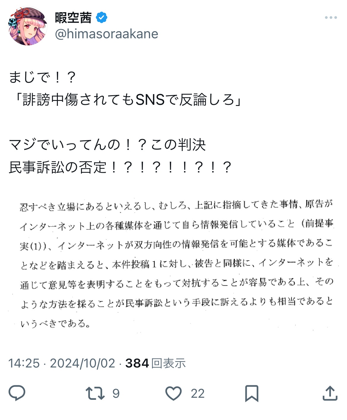The image size is (347, 420).
Task: Click the マジでいってんの！？この判決 line
Action: (x=107, y=145)
